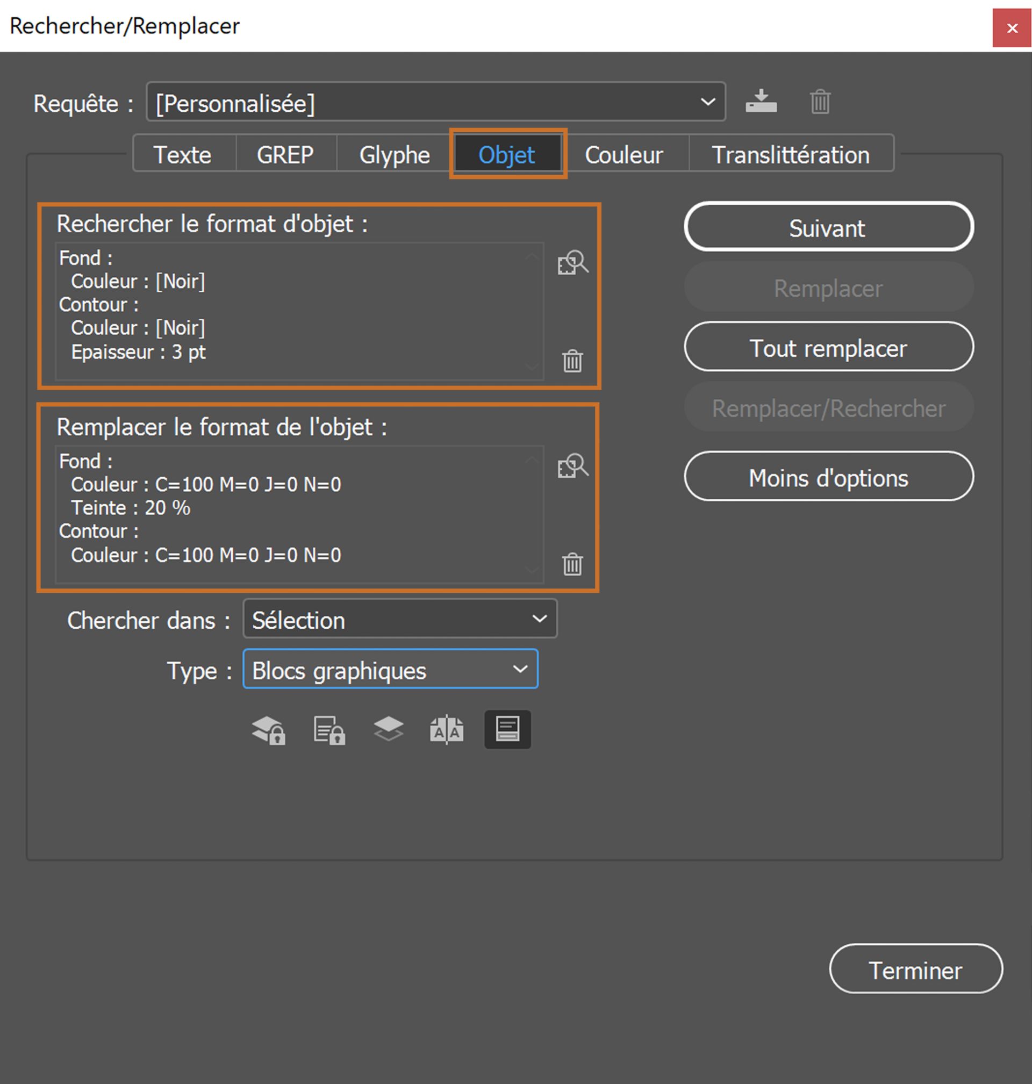The width and height of the screenshot is (1032, 1084).
Task: Toggle include locked layers icon
Action: 268,730
